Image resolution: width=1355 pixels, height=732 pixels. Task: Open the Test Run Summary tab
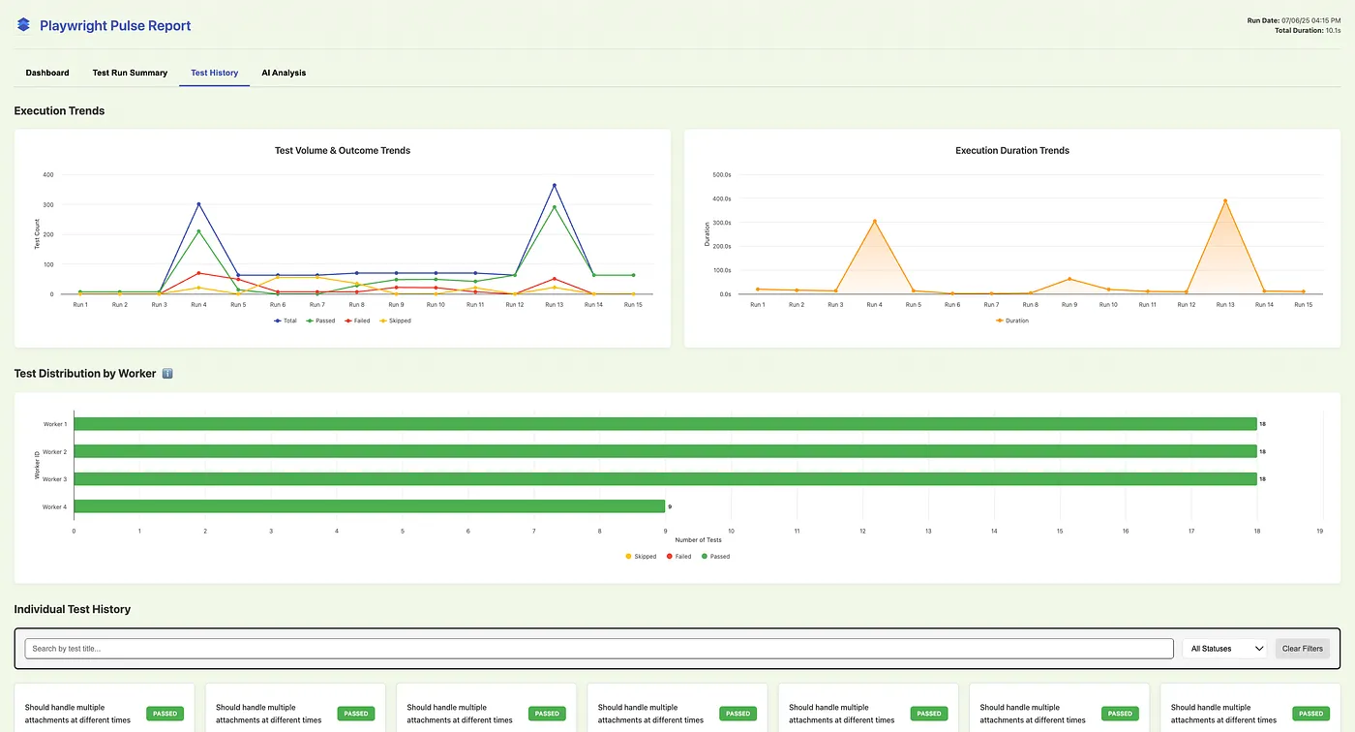pos(130,73)
